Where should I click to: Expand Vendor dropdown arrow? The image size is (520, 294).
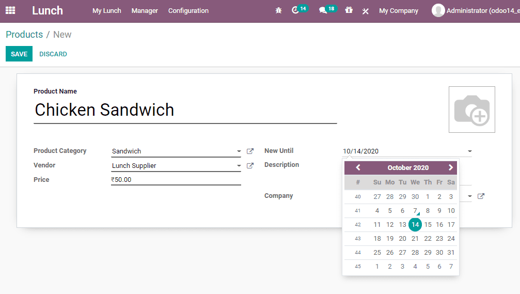coord(239,165)
